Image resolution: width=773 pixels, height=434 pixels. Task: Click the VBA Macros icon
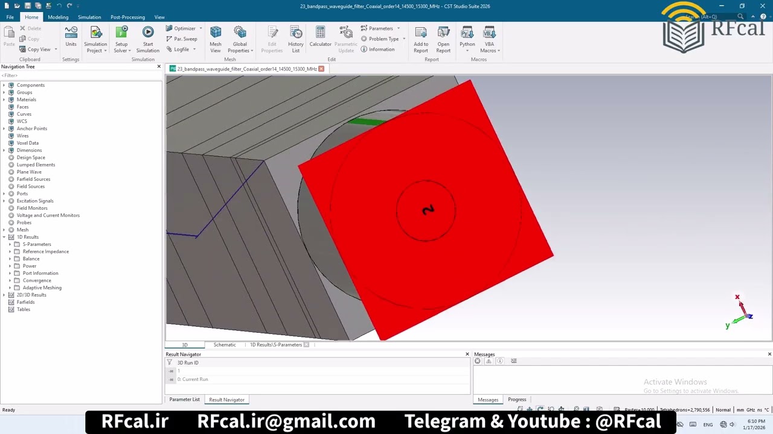point(489,40)
